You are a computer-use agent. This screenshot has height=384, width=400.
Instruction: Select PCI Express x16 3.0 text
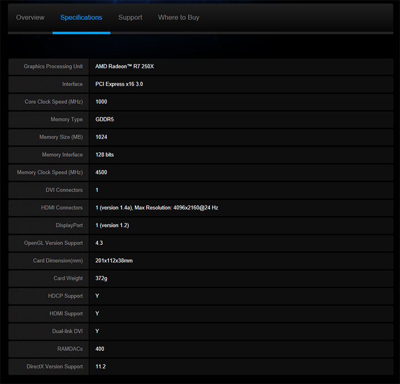(119, 84)
